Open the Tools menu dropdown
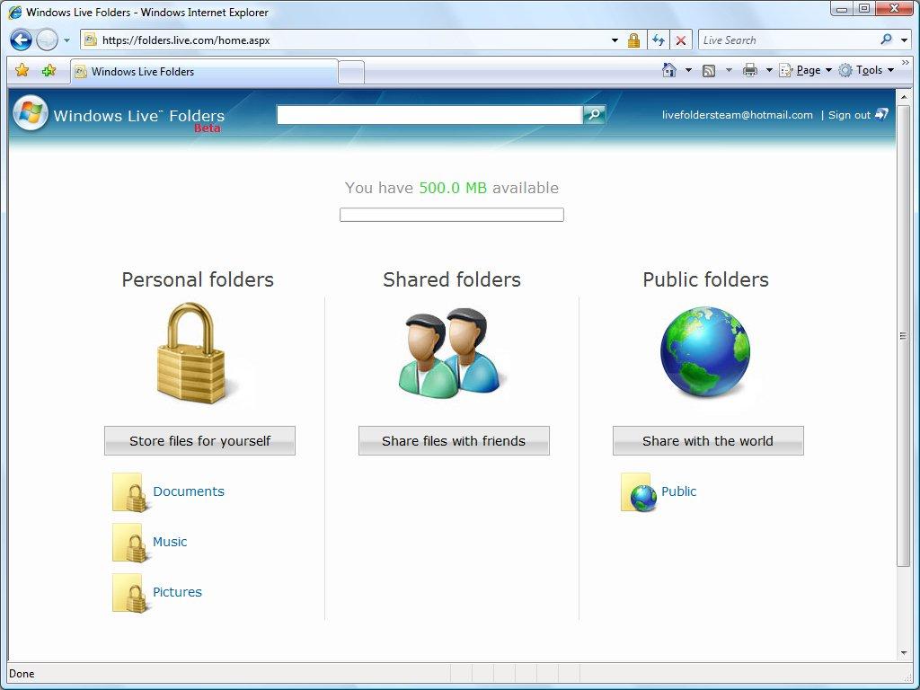 [x=869, y=69]
